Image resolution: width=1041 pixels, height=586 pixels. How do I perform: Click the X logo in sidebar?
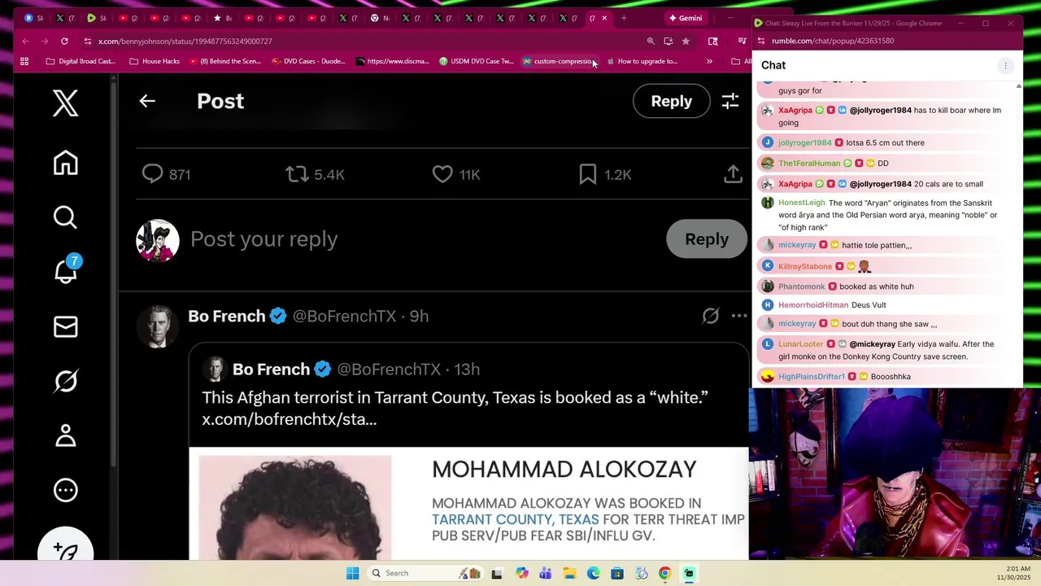coord(65,103)
